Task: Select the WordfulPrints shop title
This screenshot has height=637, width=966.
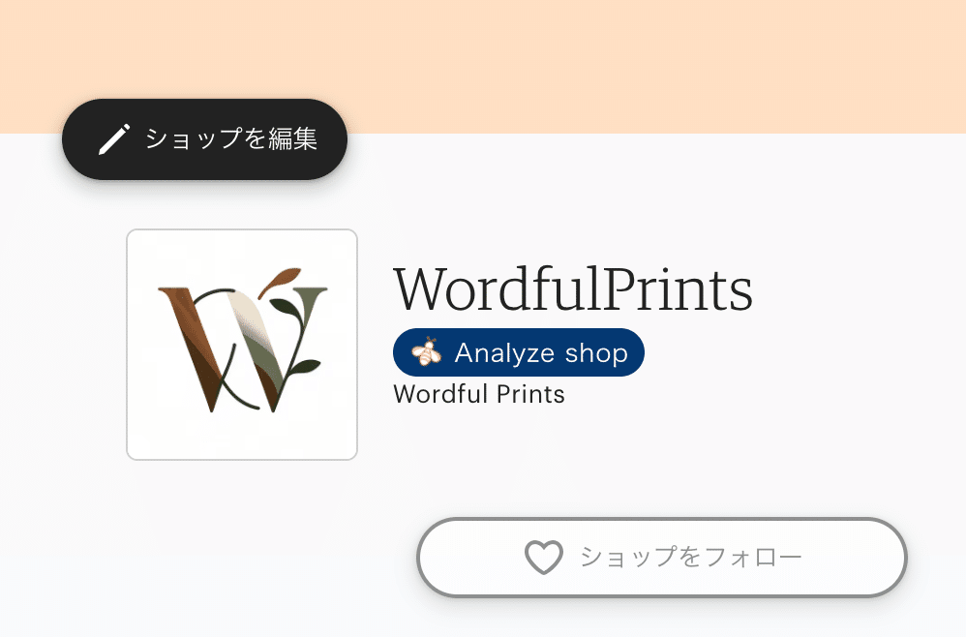Action: [x=573, y=288]
